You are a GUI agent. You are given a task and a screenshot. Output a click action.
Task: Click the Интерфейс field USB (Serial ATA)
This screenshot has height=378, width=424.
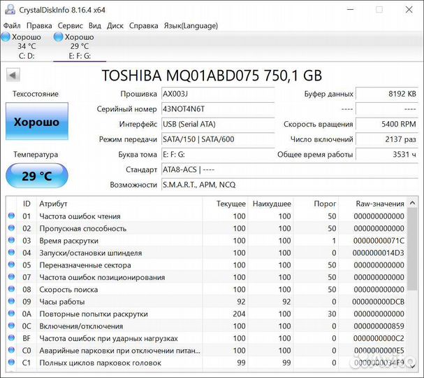click(218, 125)
